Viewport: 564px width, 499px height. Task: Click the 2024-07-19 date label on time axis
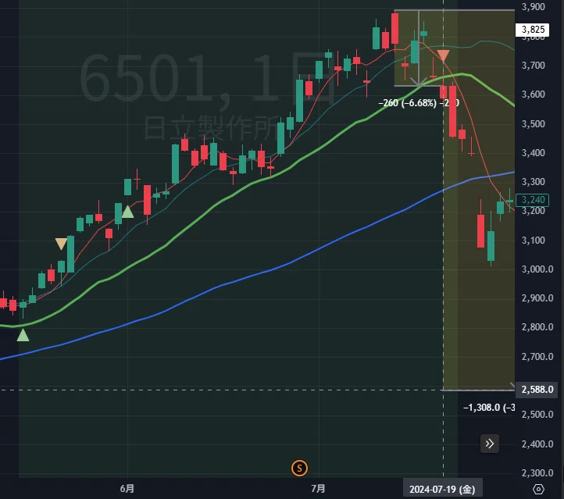click(442, 490)
